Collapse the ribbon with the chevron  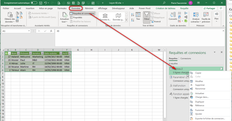coord(223,26)
